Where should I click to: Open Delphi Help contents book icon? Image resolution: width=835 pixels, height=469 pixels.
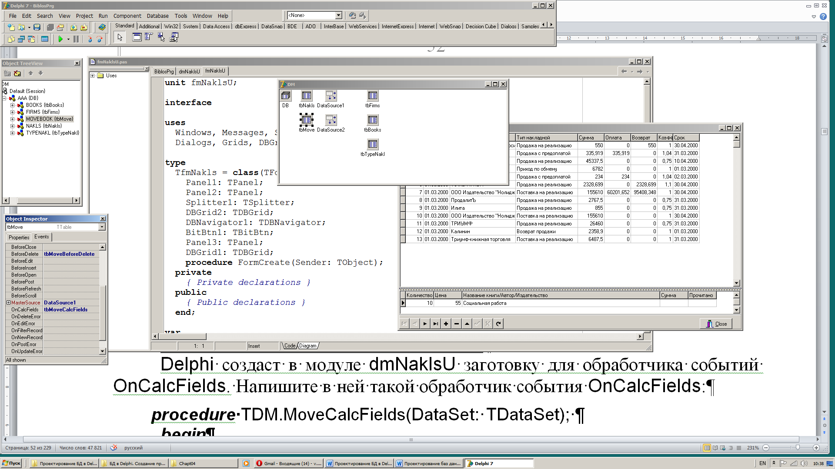coord(102,27)
